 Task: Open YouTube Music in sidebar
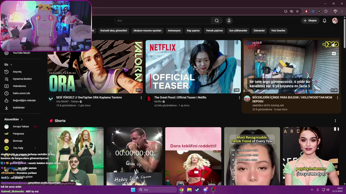click(22, 53)
